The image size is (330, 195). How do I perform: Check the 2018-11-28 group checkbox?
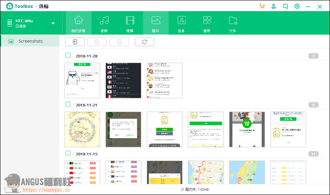pos(68,55)
